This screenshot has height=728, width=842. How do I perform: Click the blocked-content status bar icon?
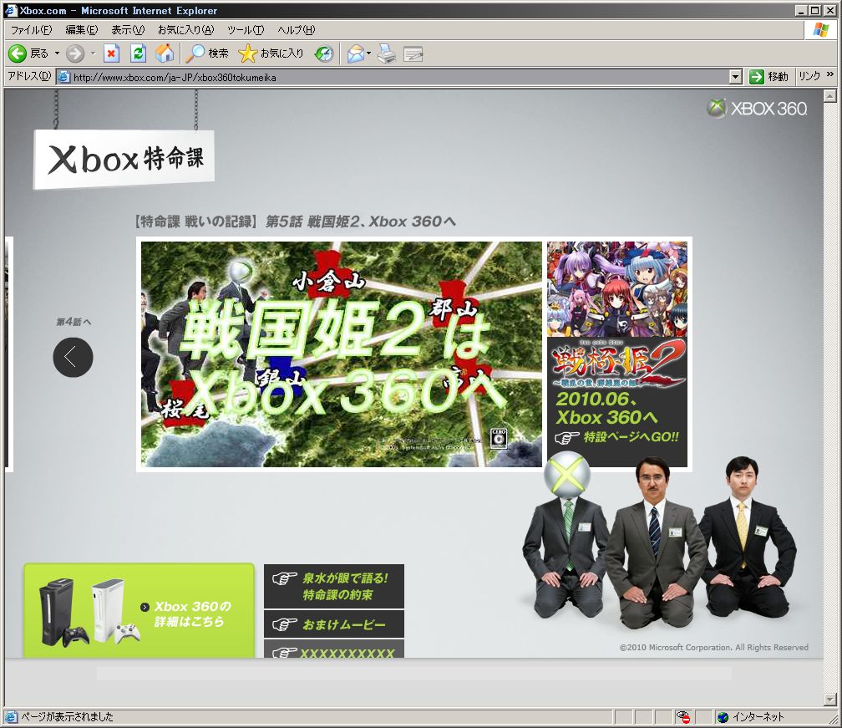tap(682, 717)
